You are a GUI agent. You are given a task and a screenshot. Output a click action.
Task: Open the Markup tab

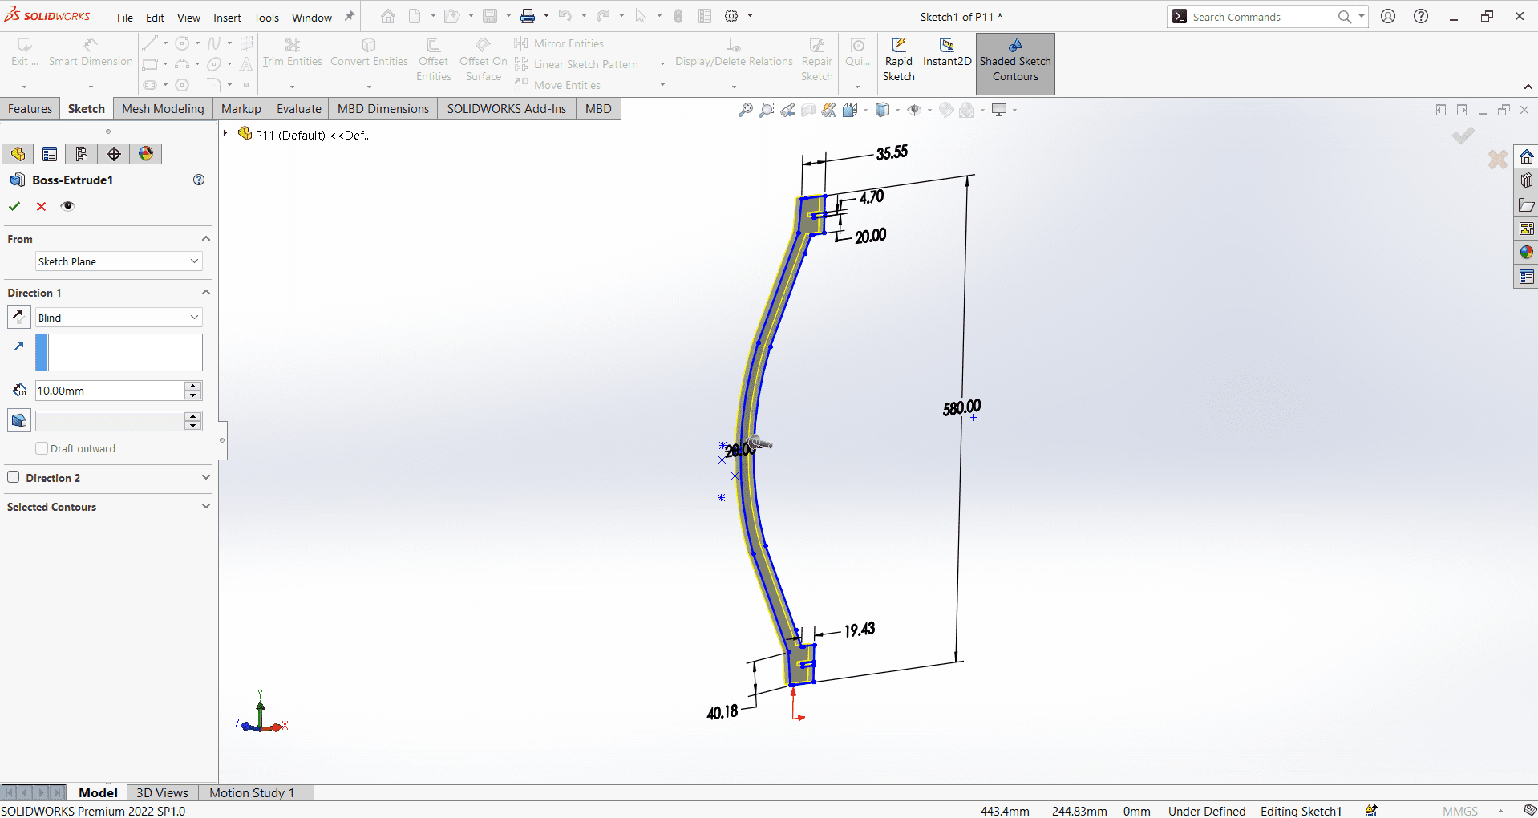coord(241,109)
